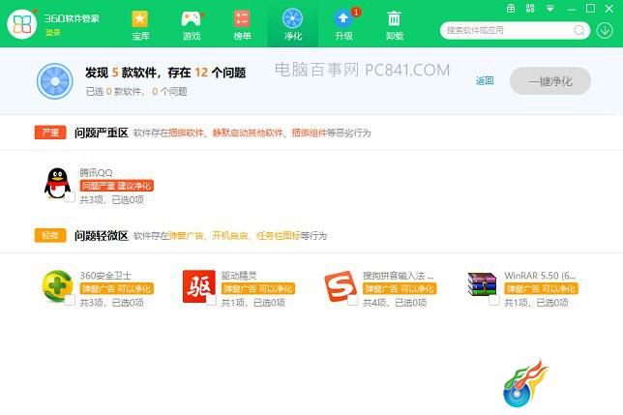Click the Tencent QQ penguin icon

pos(58,183)
